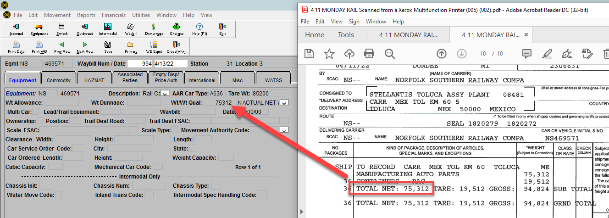Open the File menu in rail application
The image size is (609, 218).
point(18,15)
